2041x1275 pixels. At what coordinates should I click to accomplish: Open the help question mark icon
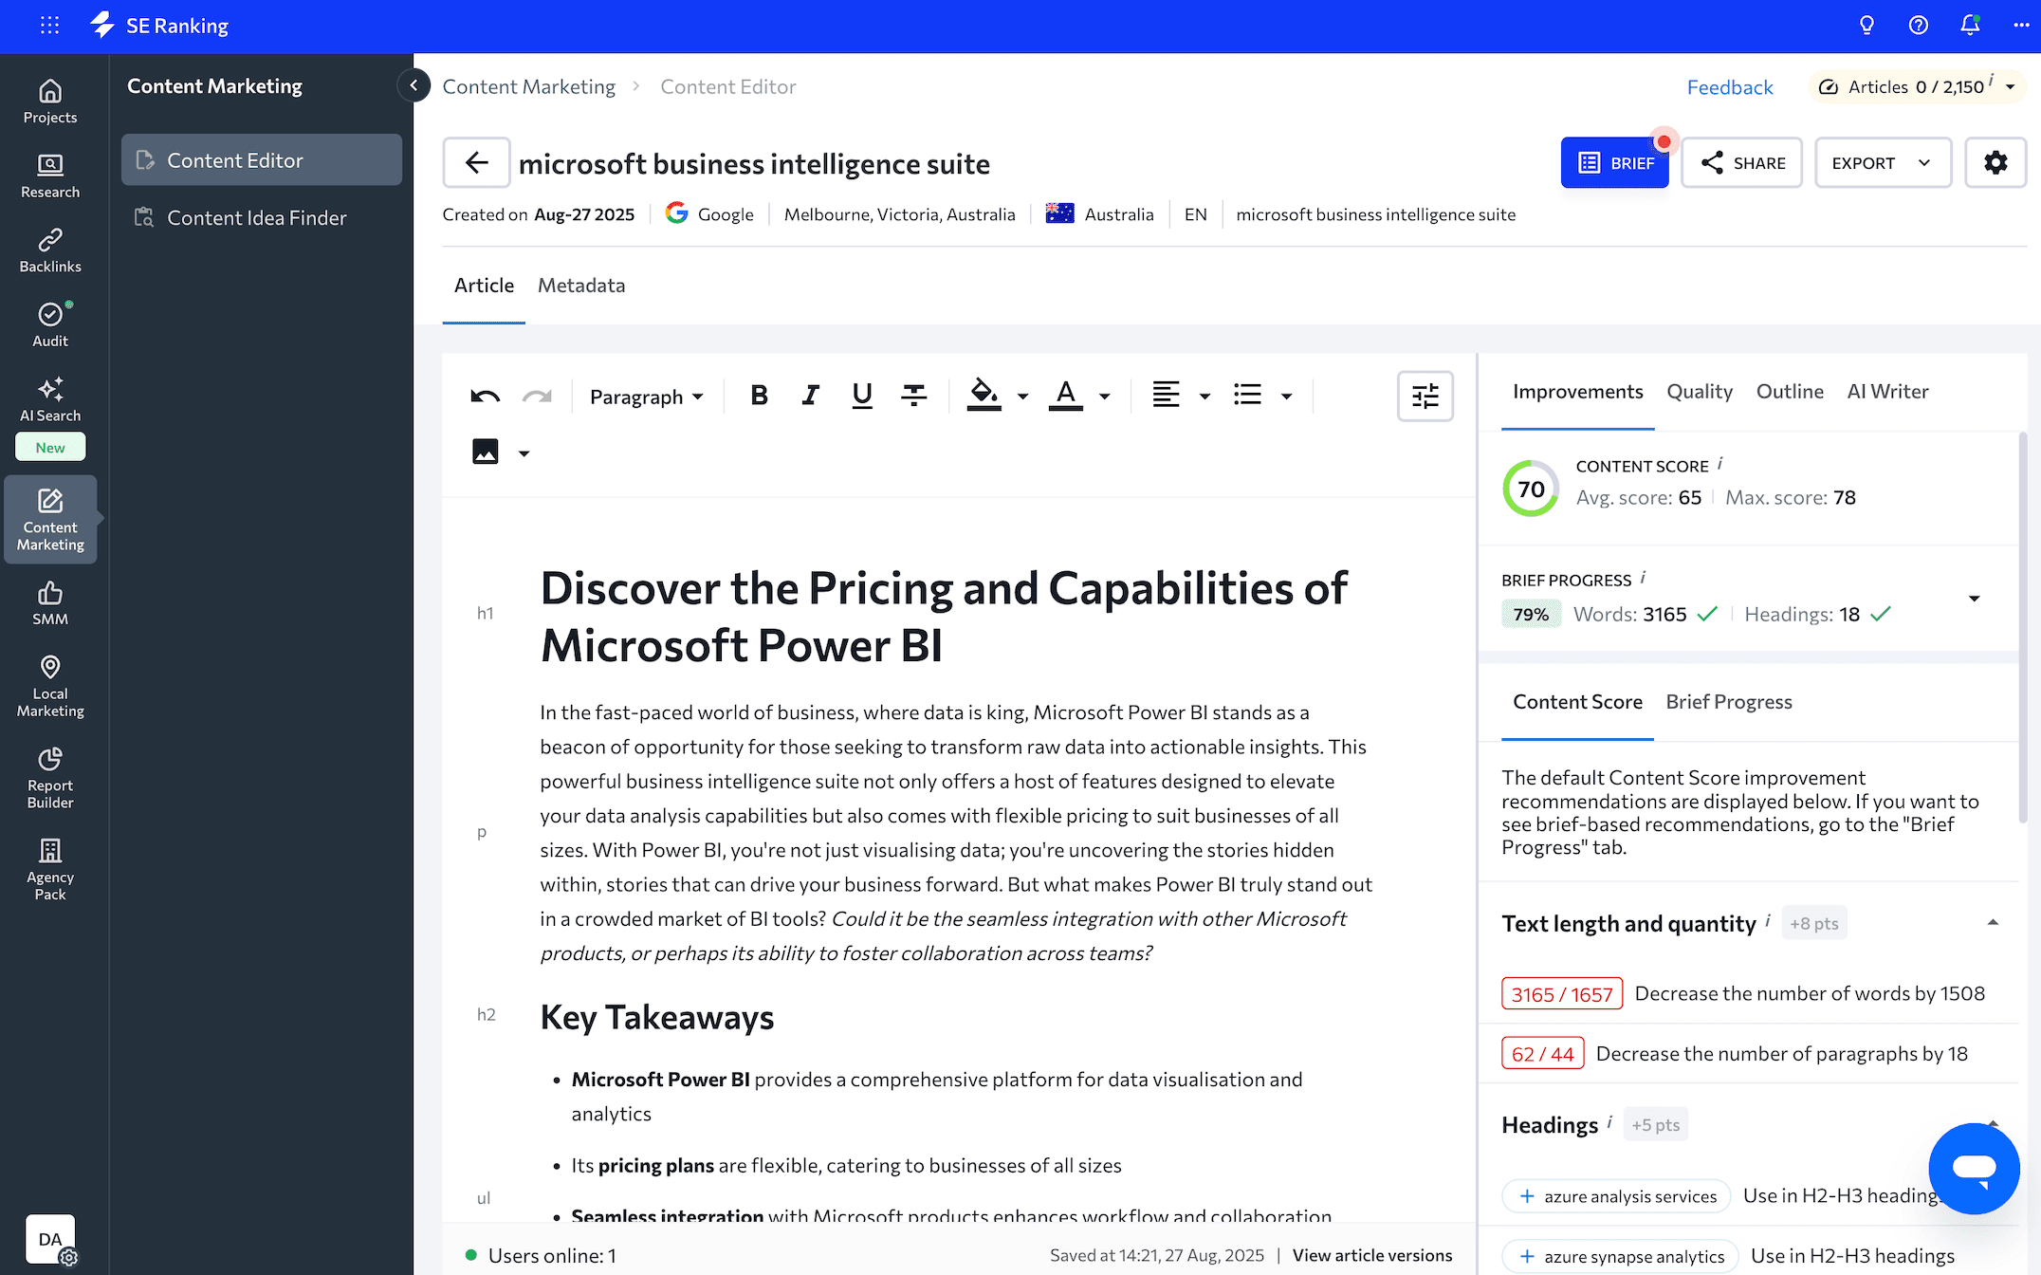(1918, 26)
